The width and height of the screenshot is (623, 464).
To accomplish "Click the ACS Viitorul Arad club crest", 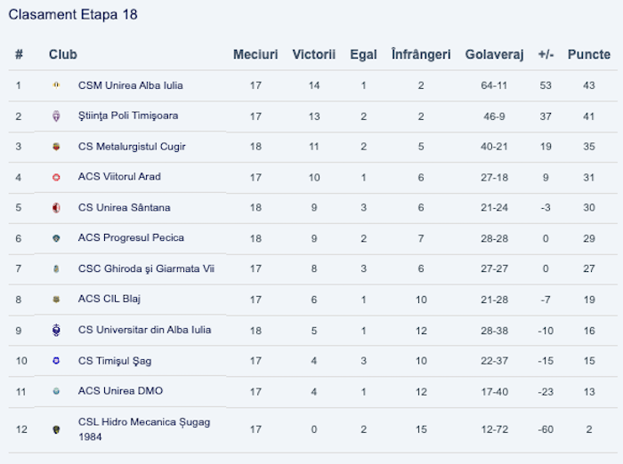I will click(57, 177).
